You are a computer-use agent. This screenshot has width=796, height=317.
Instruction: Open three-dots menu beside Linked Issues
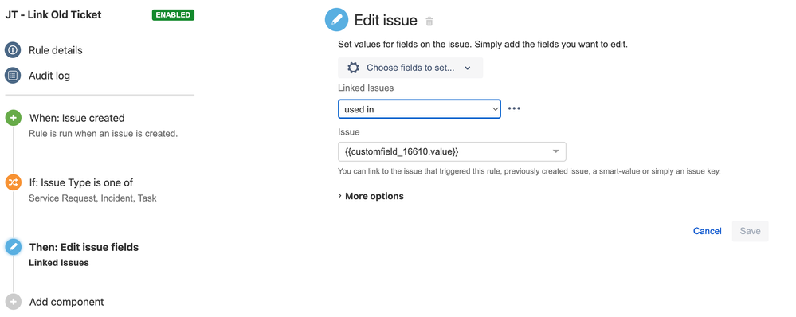(514, 108)
